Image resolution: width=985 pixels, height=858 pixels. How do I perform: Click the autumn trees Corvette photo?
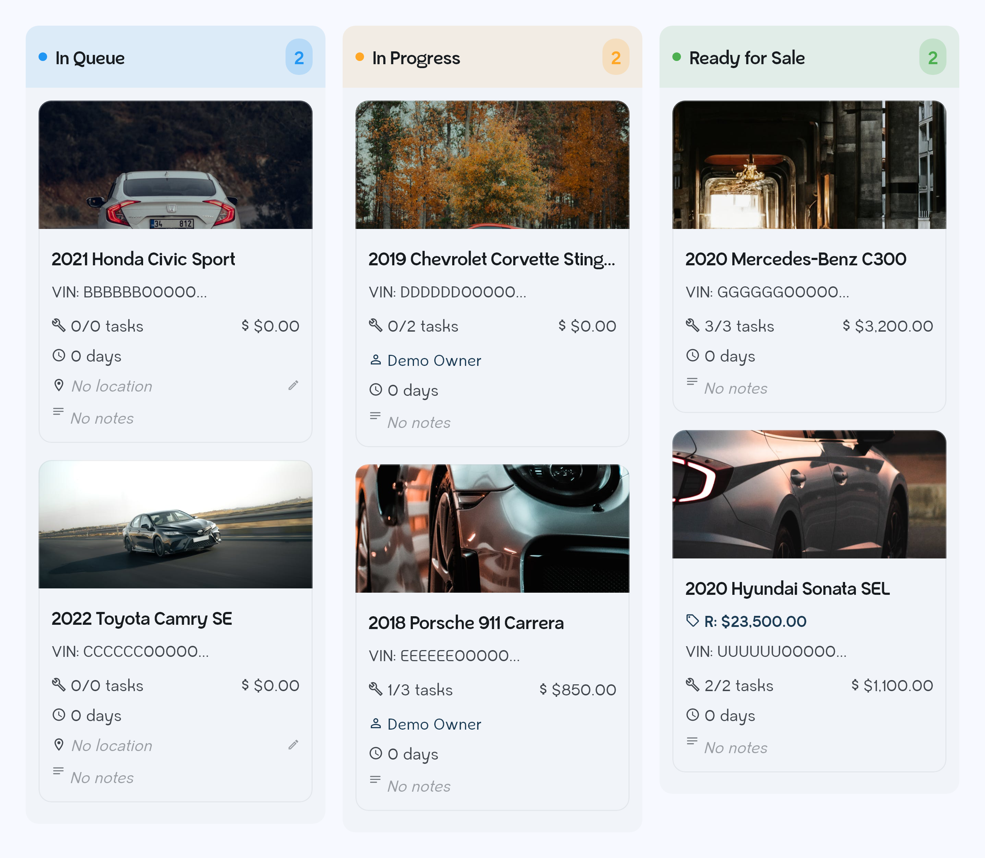[492, 165]
